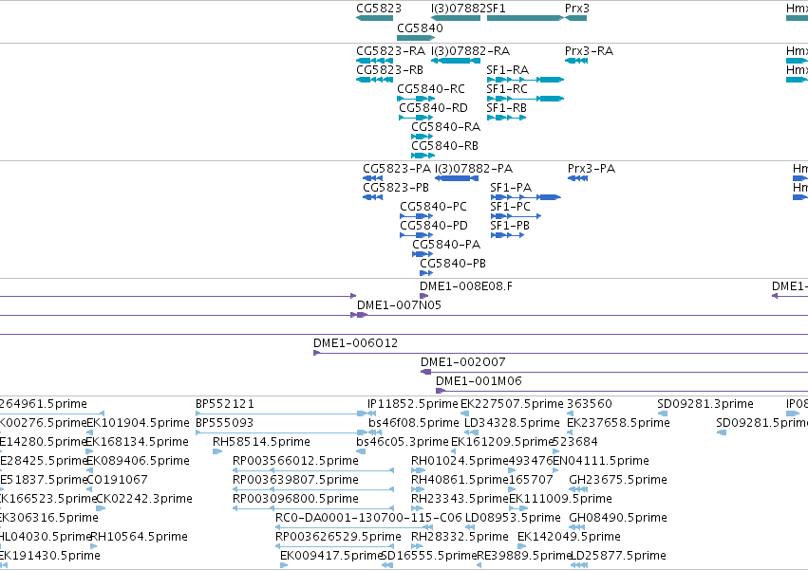
Task: Click BAC clone DME1-006O12
Action: click(x=560, y=353)
